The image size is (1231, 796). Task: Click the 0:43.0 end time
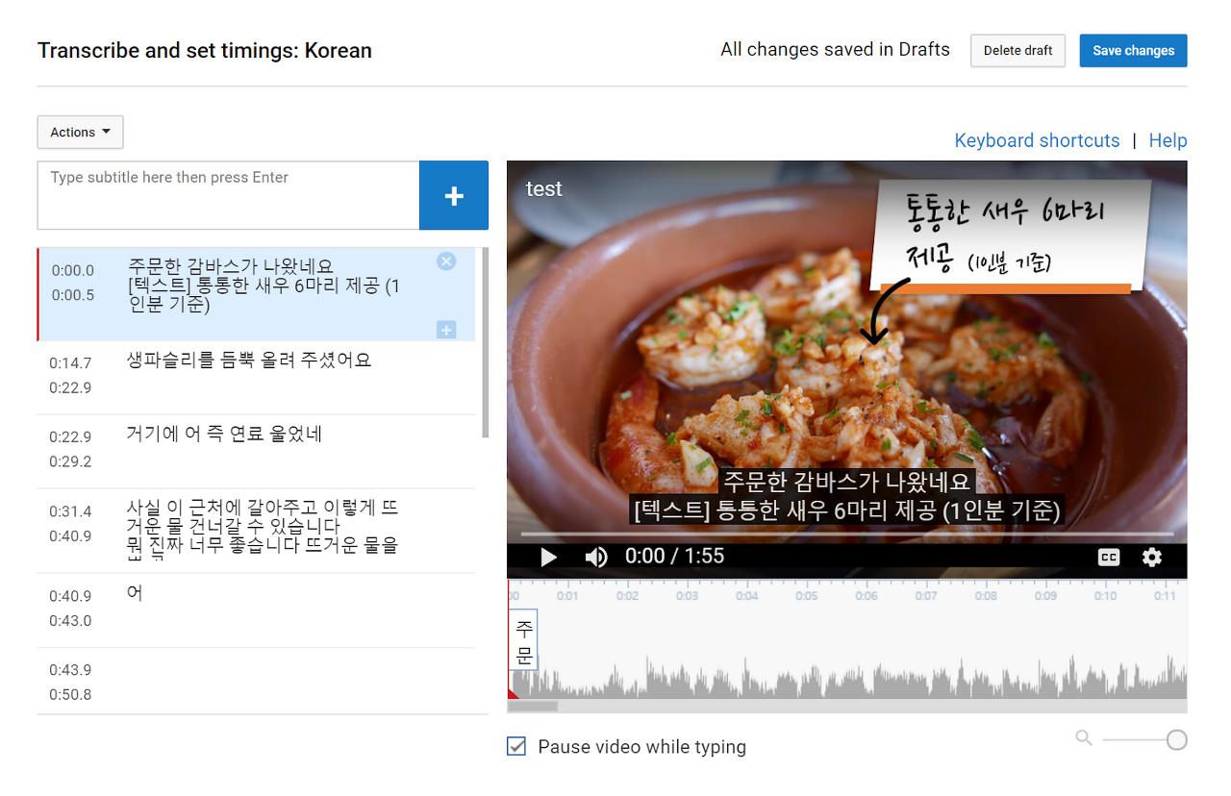pyautogui.click(x=70, y=620)
